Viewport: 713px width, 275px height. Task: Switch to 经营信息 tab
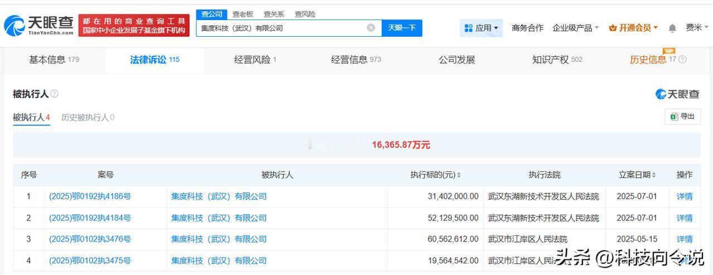(356, 60)
